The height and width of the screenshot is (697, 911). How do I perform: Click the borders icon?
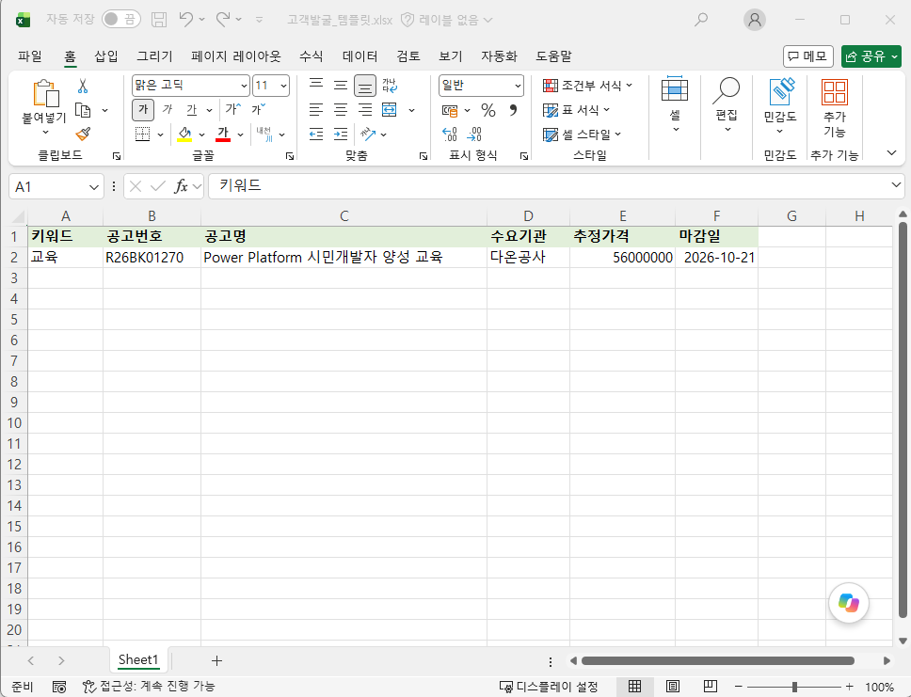click(x=142, y=135)
